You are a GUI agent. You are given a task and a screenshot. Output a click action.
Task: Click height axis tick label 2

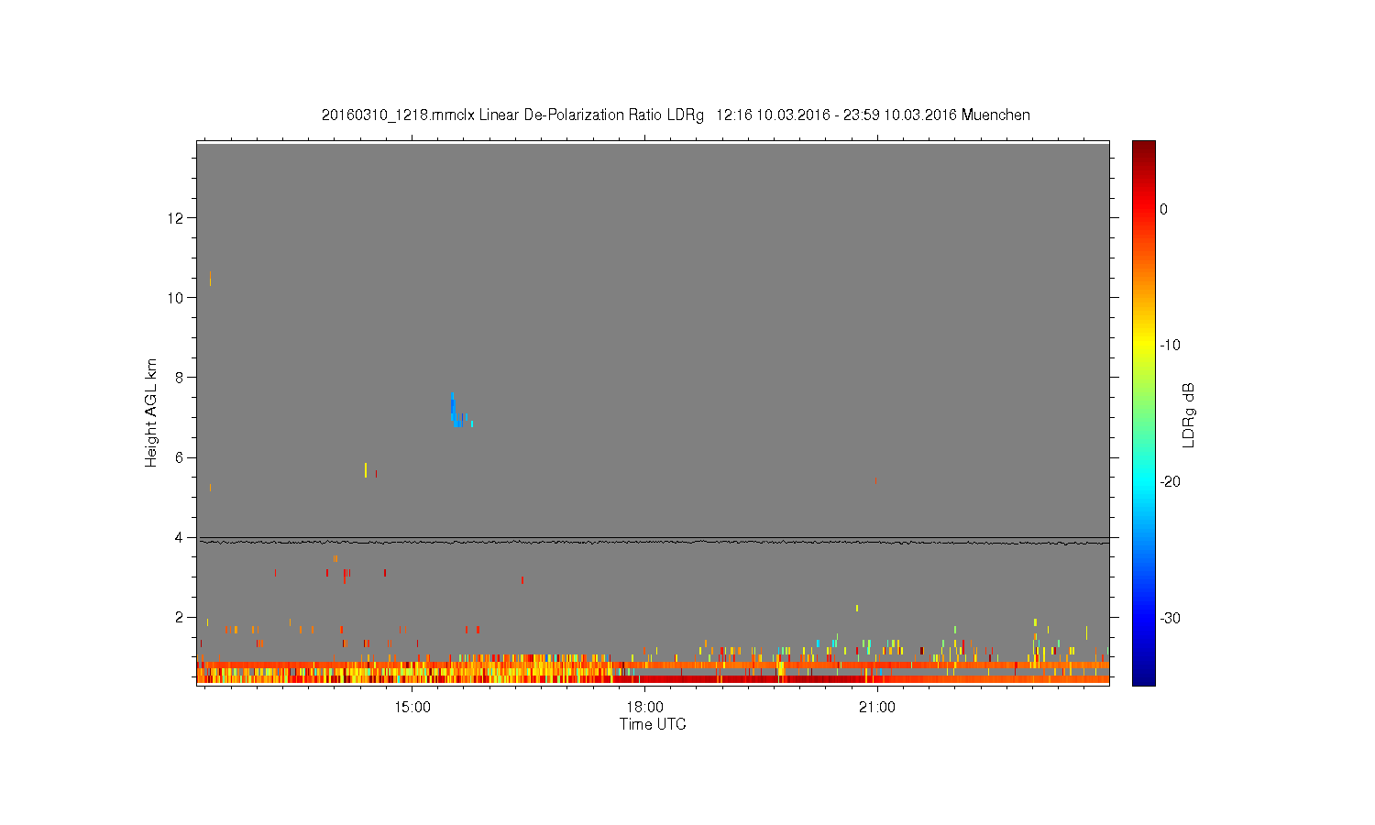[x=179, y=617]
